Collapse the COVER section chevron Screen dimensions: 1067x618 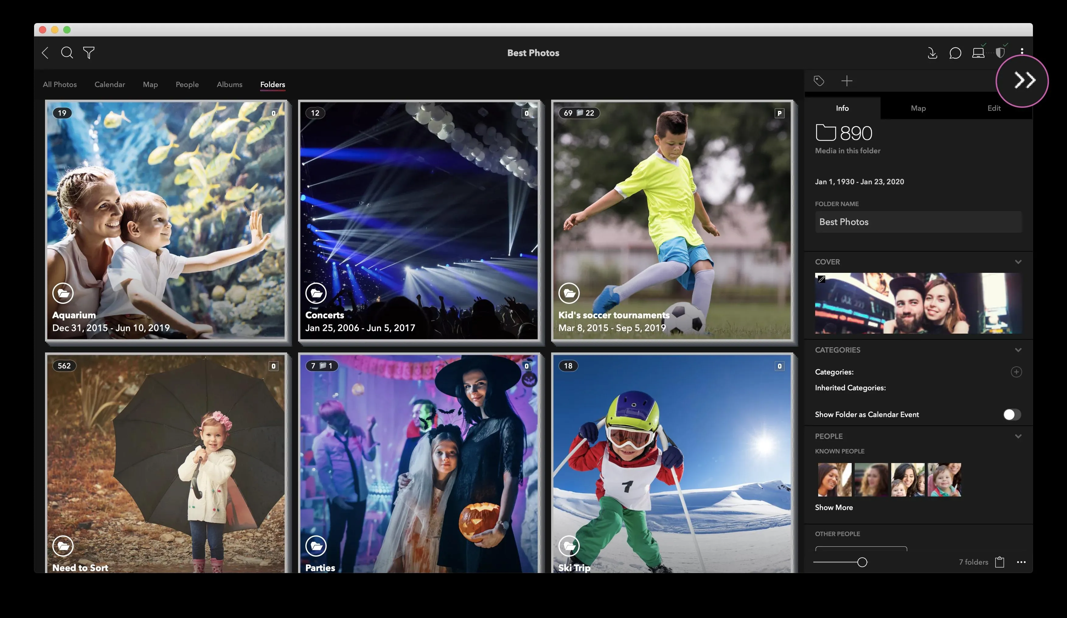(1018, 262)
